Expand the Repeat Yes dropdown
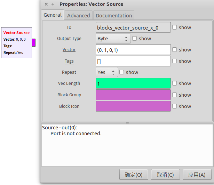214x185 pixels. click(x=107, y=72)
